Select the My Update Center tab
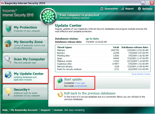 [25, 76]
